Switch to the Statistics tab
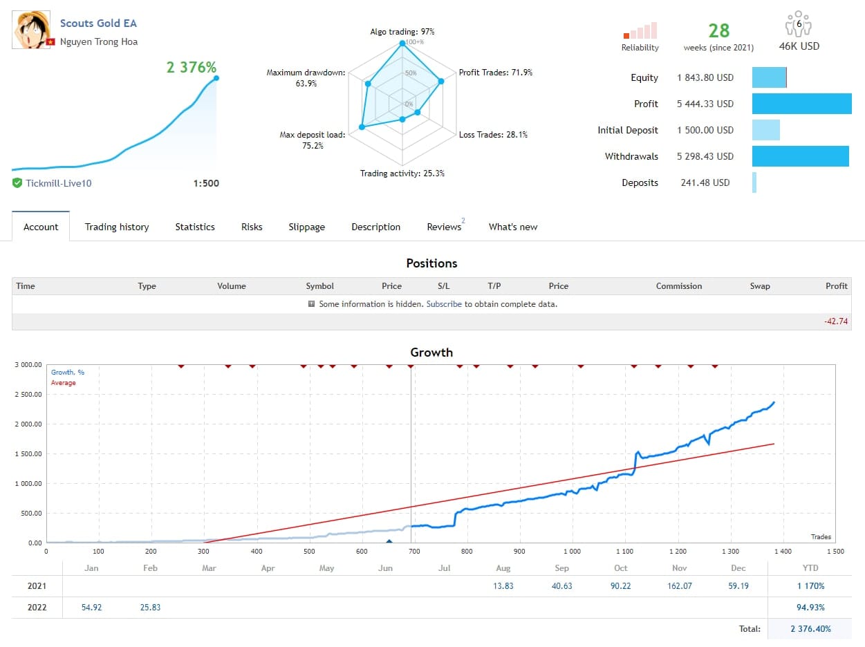 (x=195, y=227)
